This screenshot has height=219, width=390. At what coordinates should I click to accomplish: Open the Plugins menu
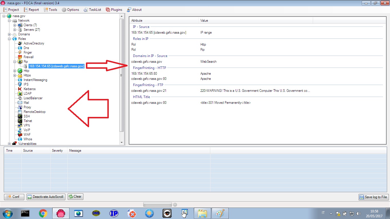(114, 9)
